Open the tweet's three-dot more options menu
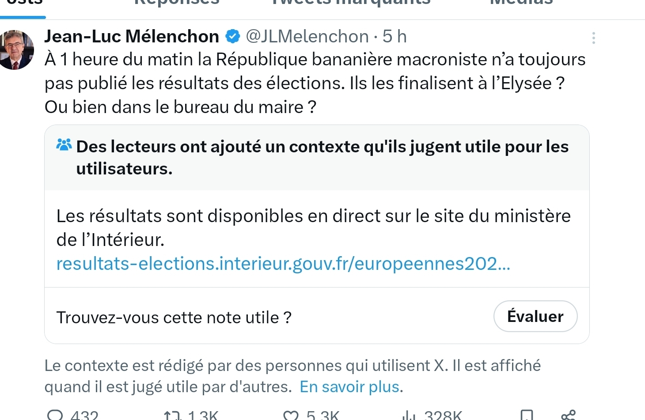Screen dimensions: 645x420 tap(593, 38)
